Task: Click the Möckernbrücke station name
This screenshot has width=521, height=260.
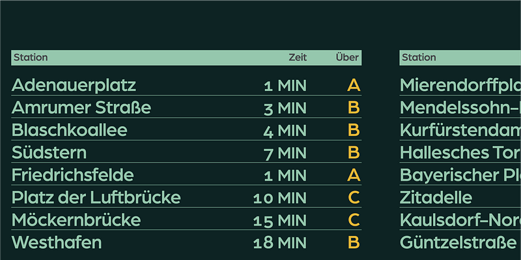Action: [x=77, y=220]
